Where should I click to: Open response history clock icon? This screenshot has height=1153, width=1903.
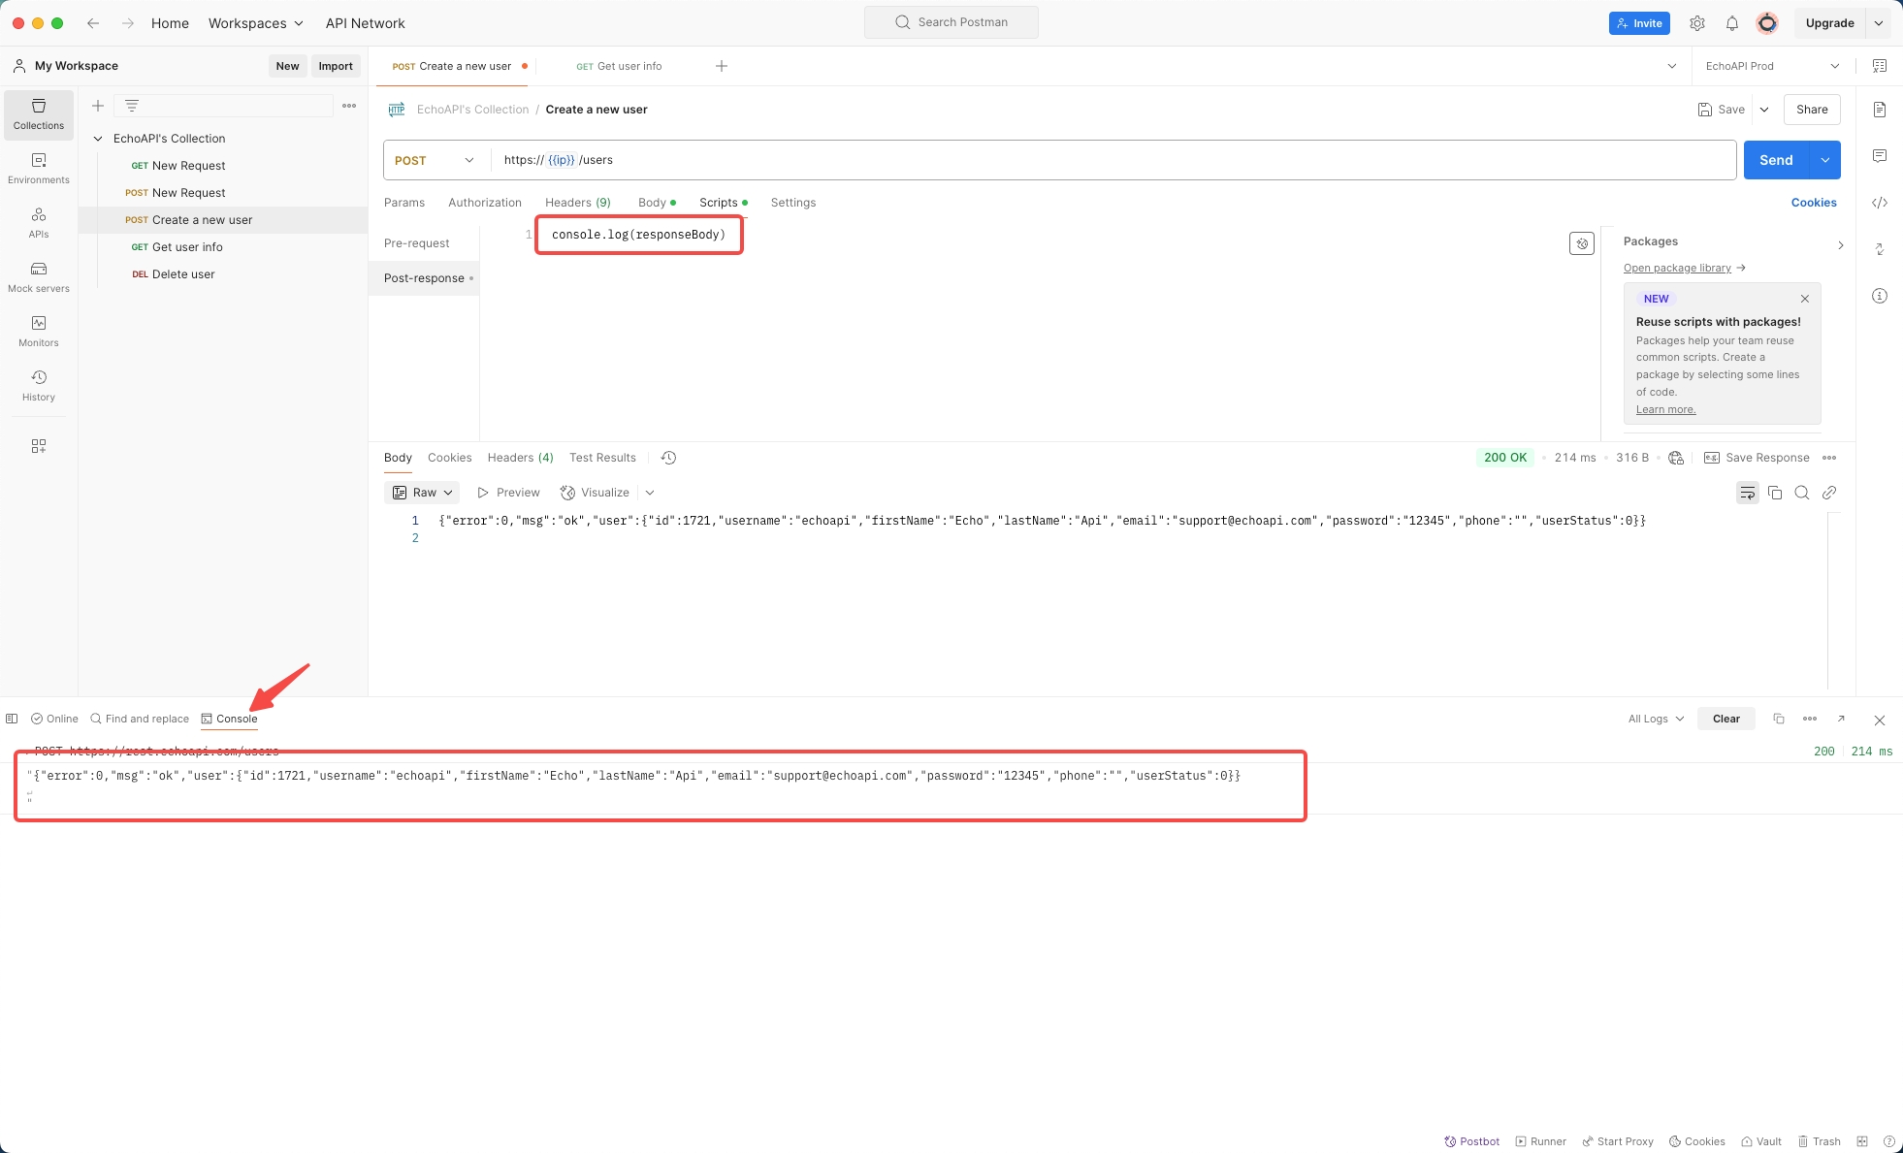click(668, 458)
